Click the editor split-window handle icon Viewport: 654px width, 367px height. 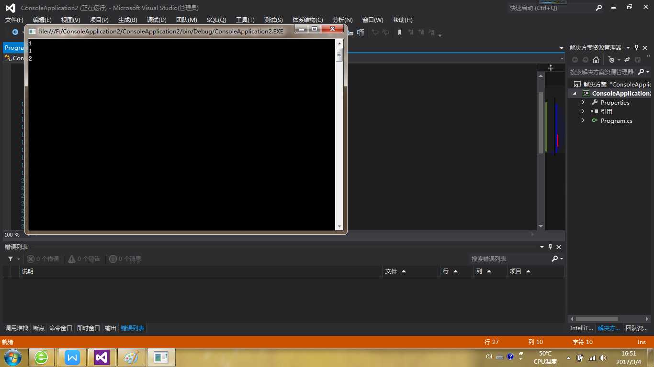[x=551, y=68]
